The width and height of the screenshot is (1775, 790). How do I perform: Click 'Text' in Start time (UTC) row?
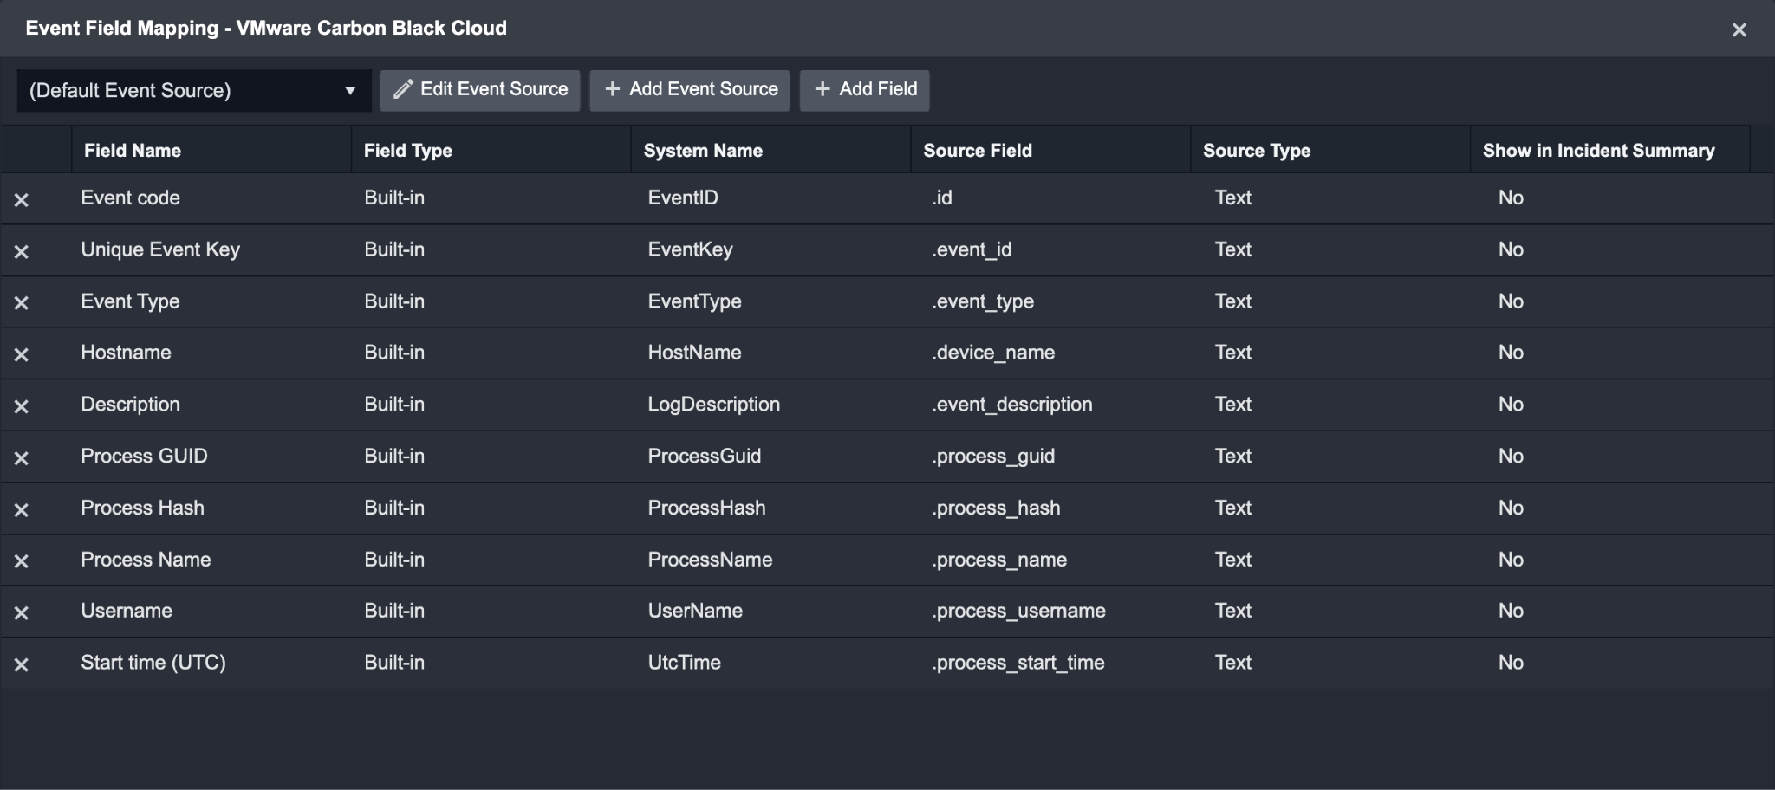1232,663
